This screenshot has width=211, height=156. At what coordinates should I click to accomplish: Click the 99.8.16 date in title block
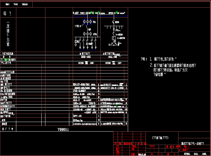pyautogui.click(x=142, y=155)
